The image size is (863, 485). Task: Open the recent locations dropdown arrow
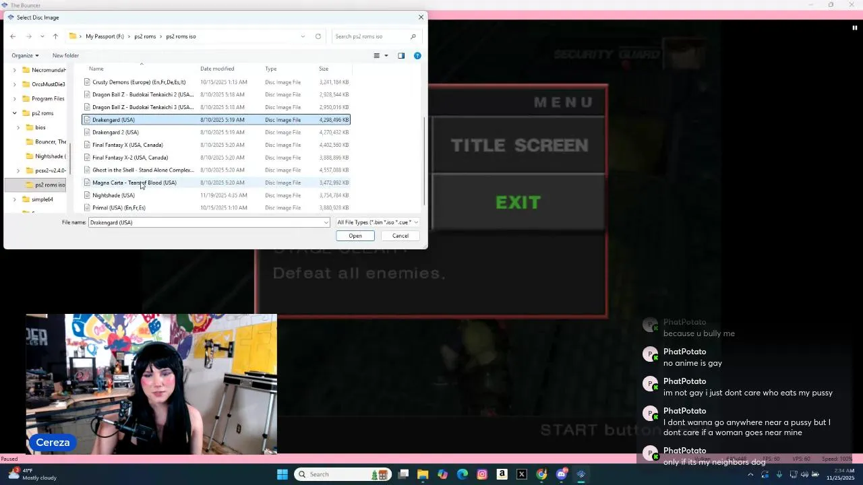click(x=42, y=36)
